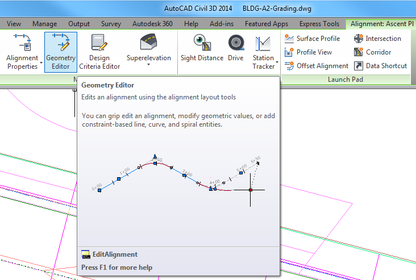This screenshot has width=416, height=280.
Task: Start the Sight Distance analysis
Action: 202,48
